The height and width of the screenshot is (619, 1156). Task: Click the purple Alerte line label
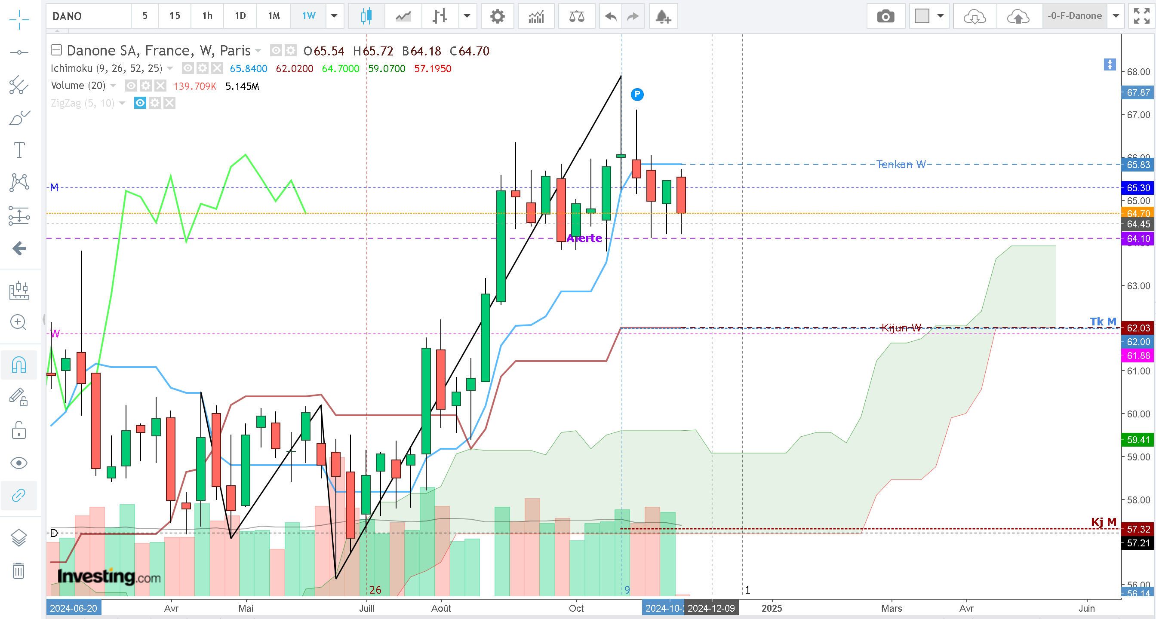[x=584, y=238]
